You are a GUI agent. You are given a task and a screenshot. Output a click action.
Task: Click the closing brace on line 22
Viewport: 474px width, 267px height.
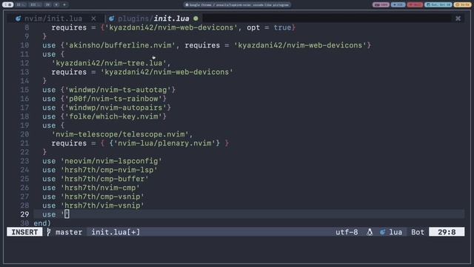[x=44, y=152]
